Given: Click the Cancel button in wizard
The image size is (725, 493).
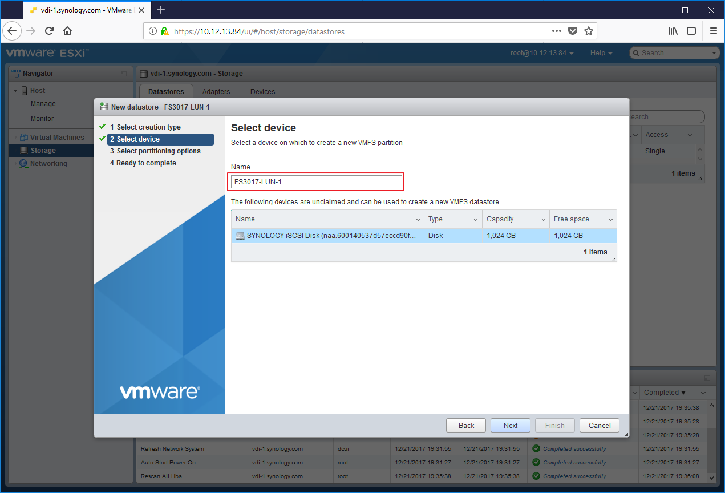Looking at the screenshot, I should (x=600, y=425).
